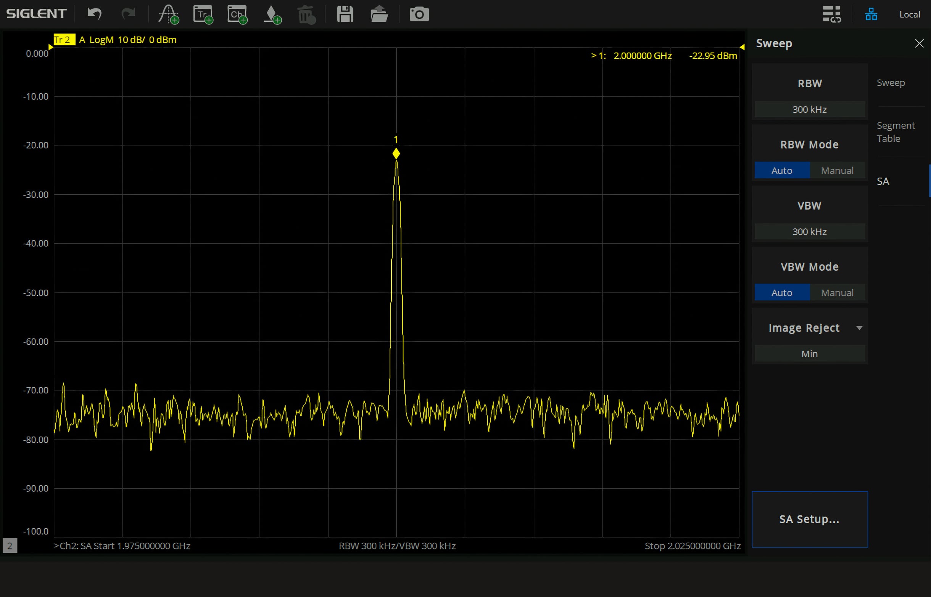Add a marker using the marker icon
The width and height of the screenshot is (931, 597).
(272, 15)
